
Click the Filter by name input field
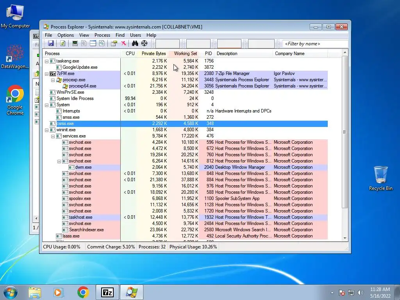coord(315,44)
